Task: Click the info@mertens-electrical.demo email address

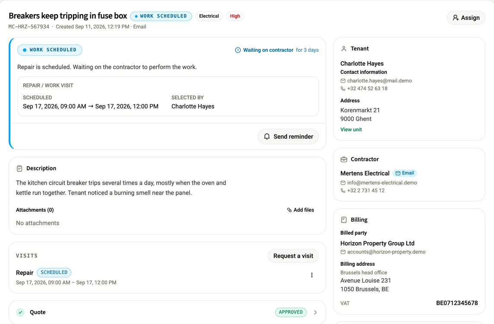Action: point(382,183)
